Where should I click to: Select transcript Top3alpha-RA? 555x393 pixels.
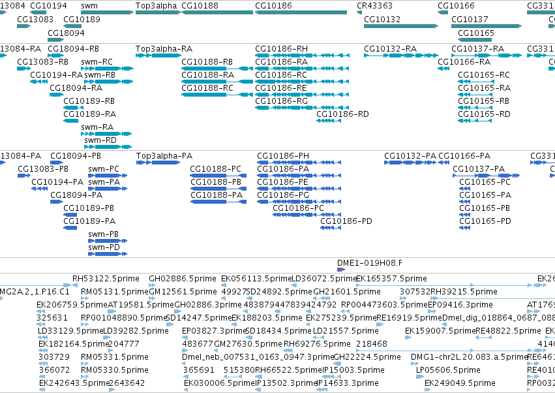[158, 55]
